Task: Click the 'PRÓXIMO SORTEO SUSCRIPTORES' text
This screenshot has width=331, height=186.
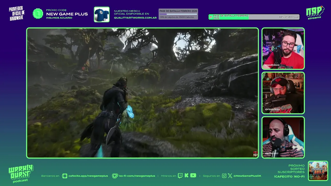Action: pos(291,169)
